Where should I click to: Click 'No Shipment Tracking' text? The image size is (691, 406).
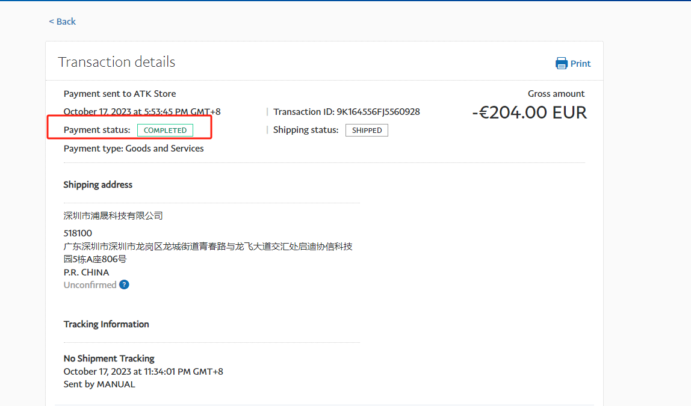coord(109,358)
